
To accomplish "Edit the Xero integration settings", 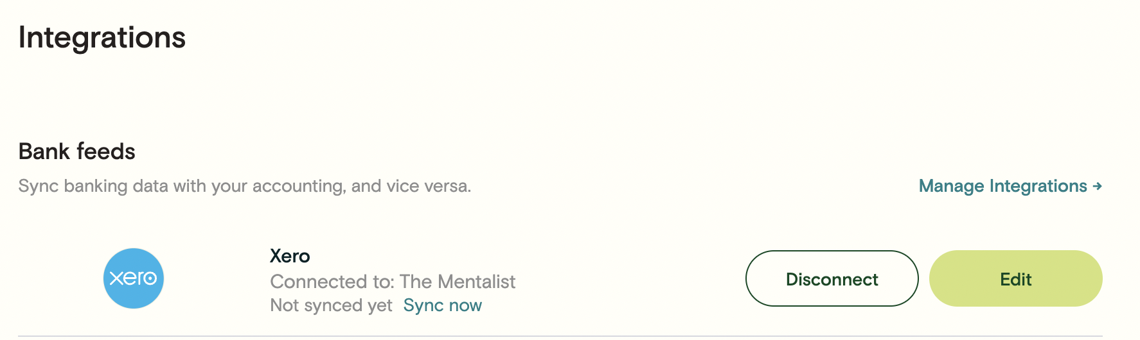I will click(1015, 278).
